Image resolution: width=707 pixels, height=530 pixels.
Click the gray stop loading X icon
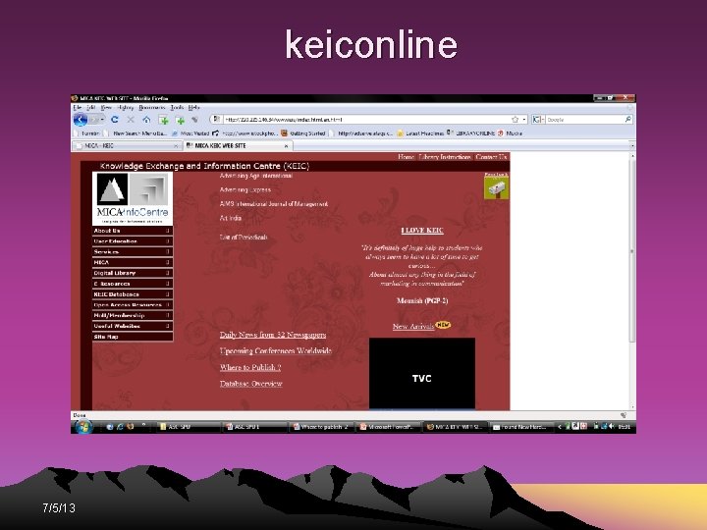point(131,120)
